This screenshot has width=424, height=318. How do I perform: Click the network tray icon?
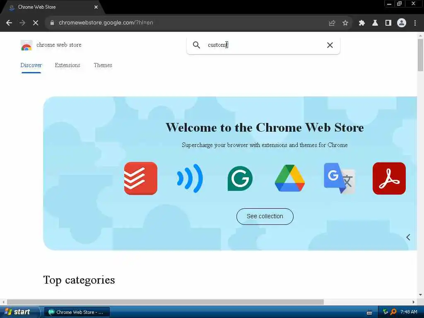pyautogui.click(x=385, y=312)
